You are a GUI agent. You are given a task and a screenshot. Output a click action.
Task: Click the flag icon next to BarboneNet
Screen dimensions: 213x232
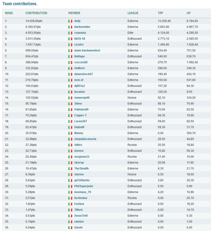coord(70,27)
